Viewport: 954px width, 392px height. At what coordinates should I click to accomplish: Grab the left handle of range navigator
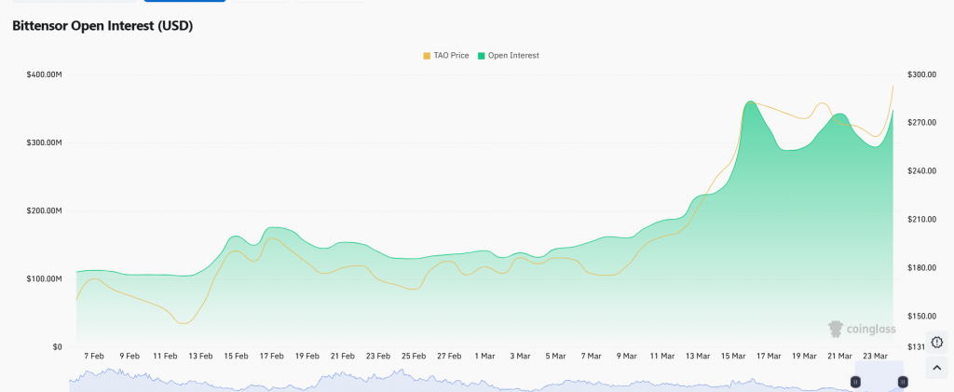click(855, 382)
